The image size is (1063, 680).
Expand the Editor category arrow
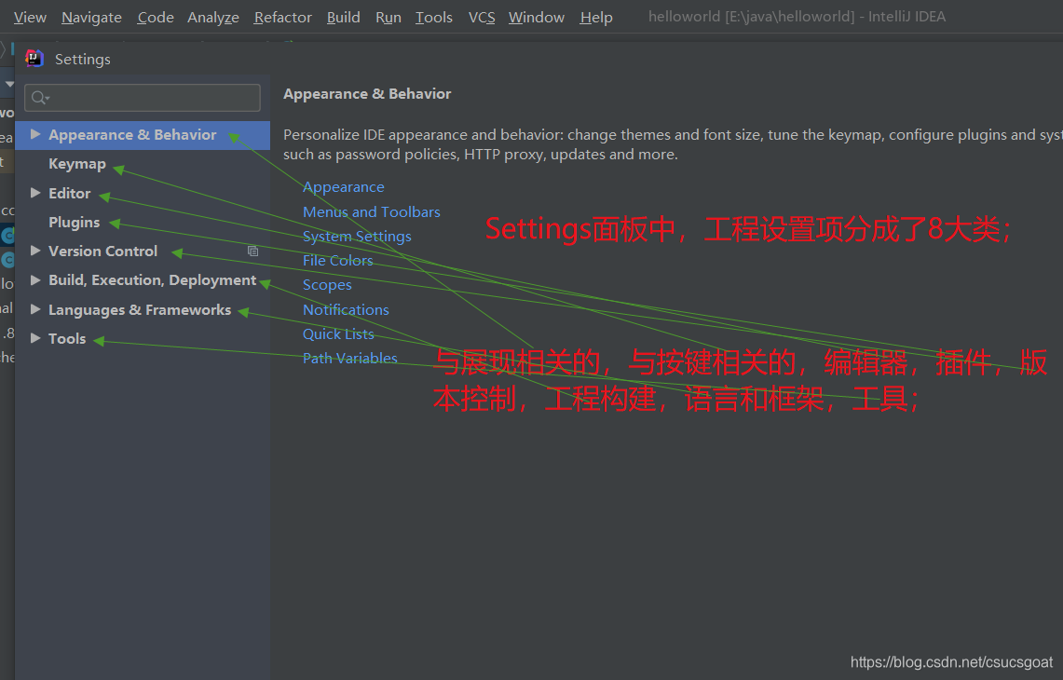[x=35, y=193]
